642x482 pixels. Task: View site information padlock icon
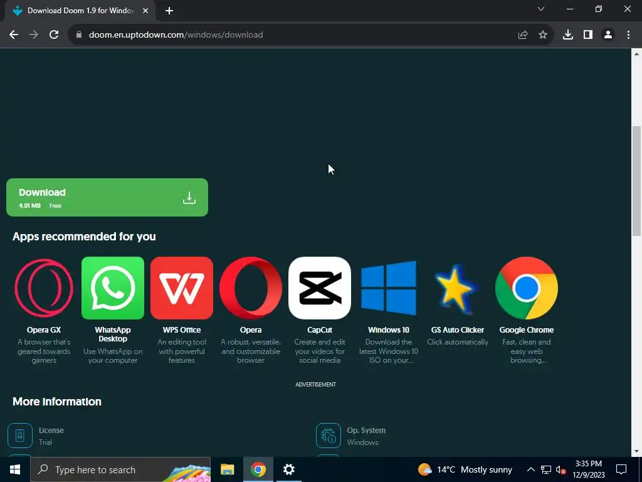[79, 35]
